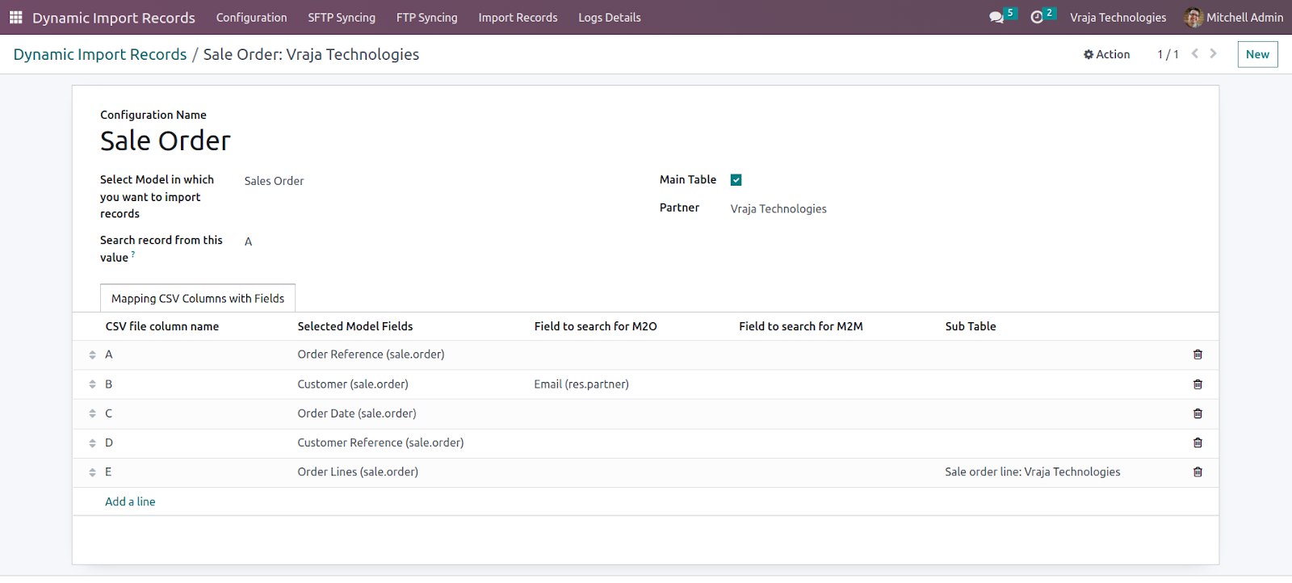Delete row E with trash icon
This screenshot has height=583, width=1292.
click(x=1198, y=472)
